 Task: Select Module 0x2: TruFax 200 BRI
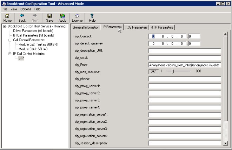click(x=38, y=44)
